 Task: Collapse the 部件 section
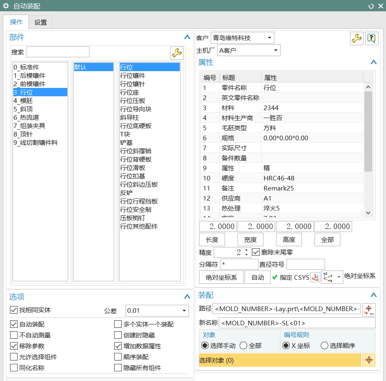[187, 37]
